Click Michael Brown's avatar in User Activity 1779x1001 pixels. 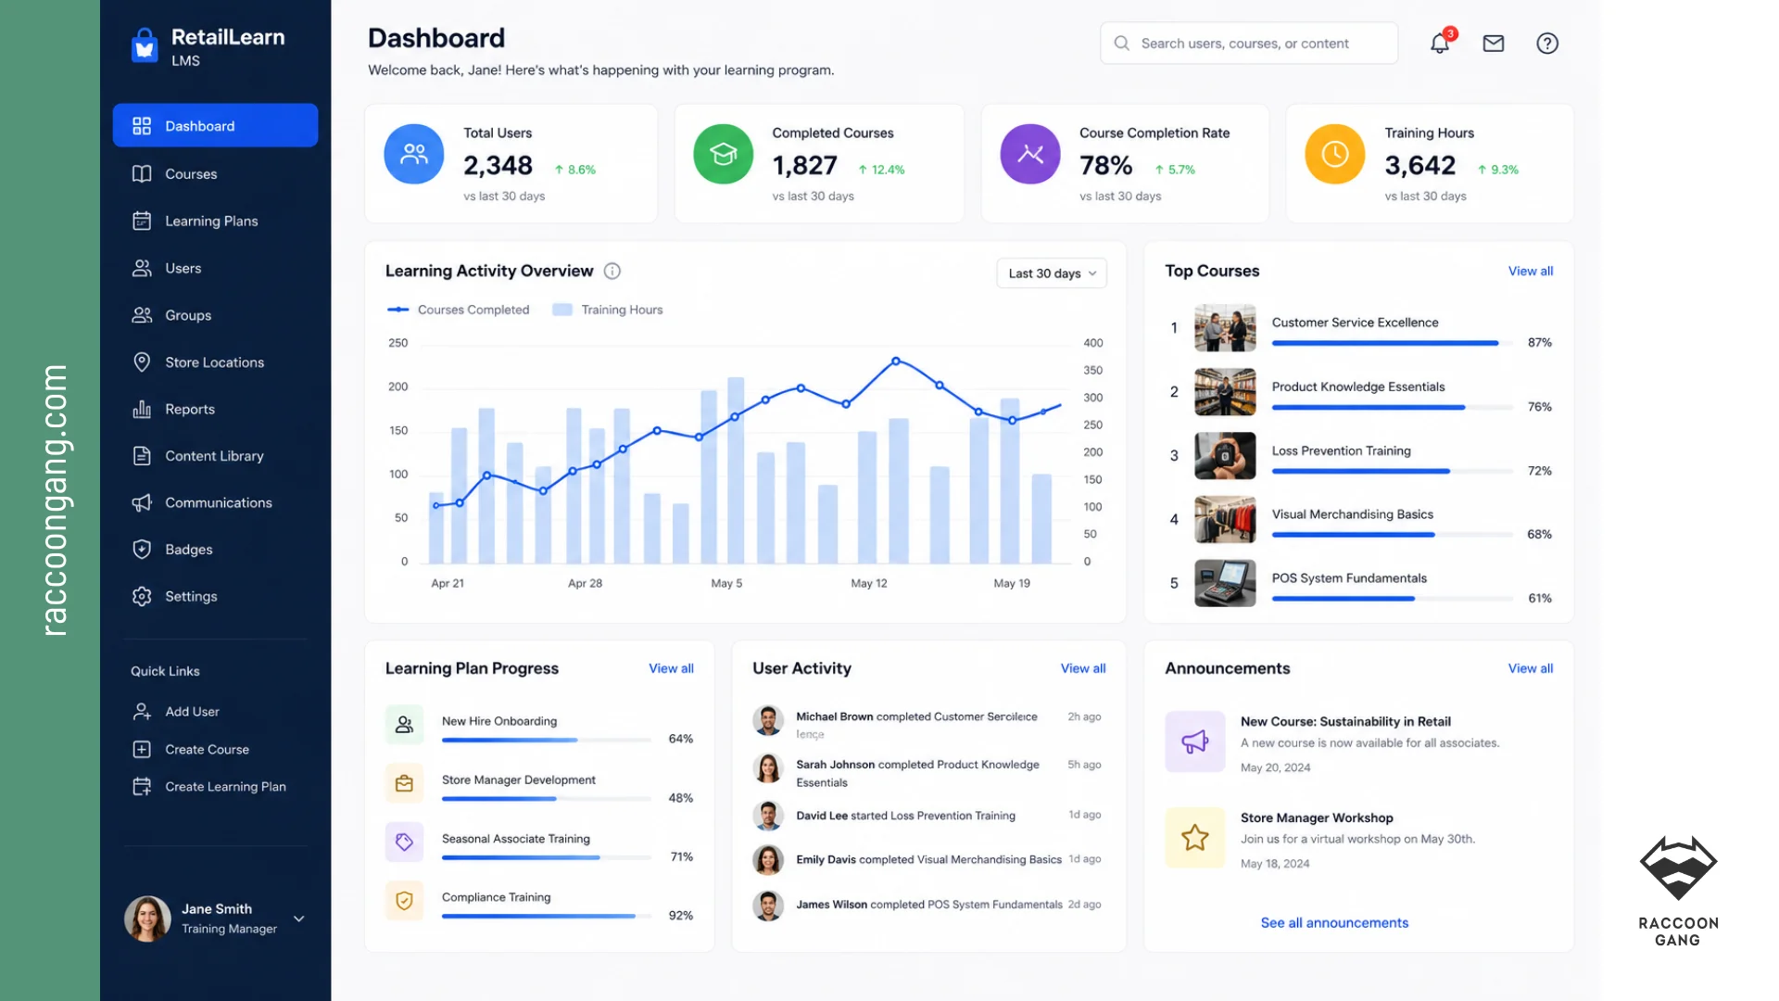tap(768, 720)
